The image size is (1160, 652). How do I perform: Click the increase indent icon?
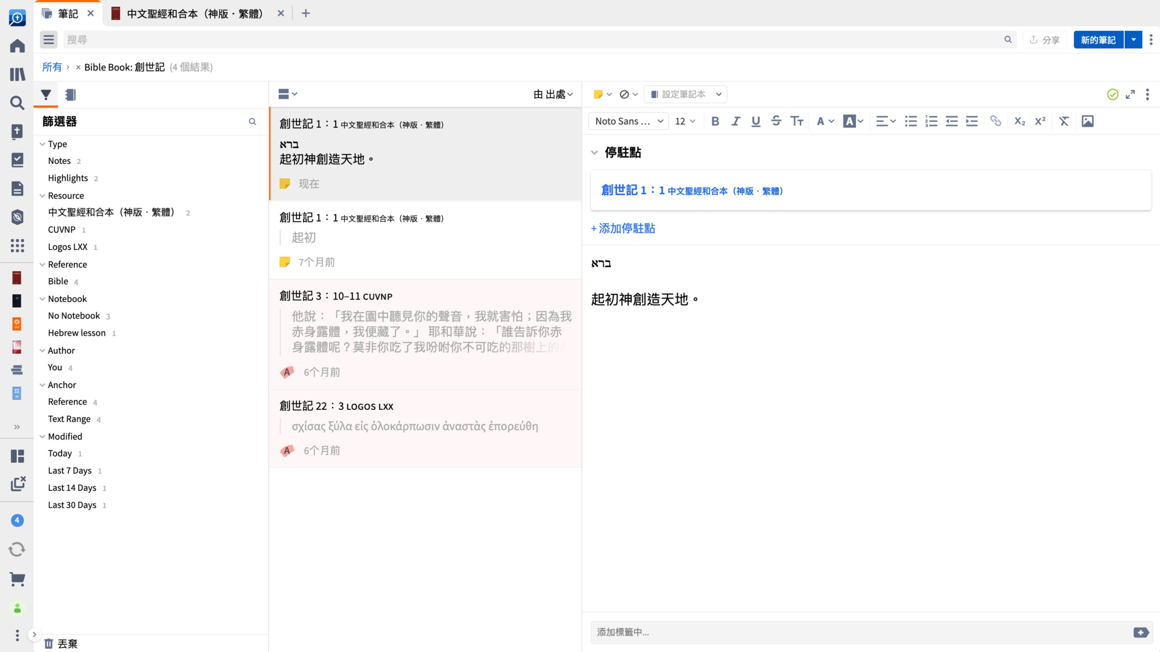coord(971,121)
